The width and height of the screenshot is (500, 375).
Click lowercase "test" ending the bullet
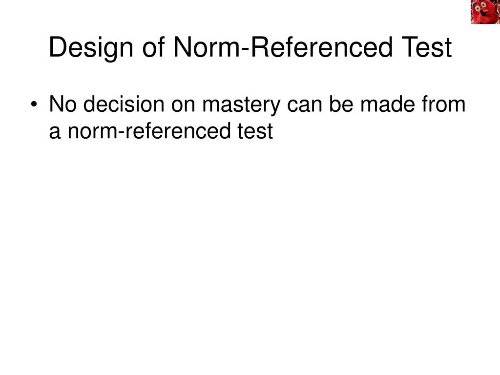(x=255, y=131)
